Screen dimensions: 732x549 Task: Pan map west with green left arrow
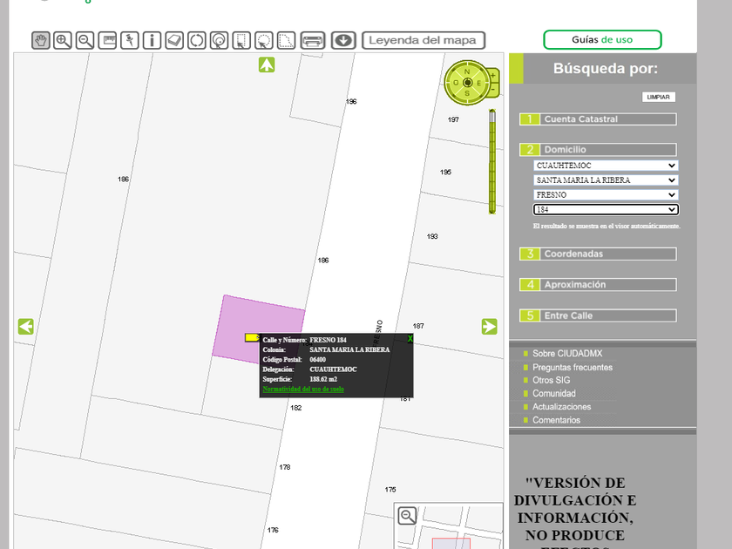click(x=26, y=326)
